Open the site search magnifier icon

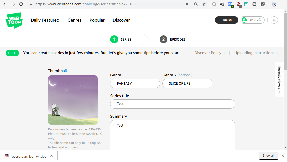pos(274,20)
